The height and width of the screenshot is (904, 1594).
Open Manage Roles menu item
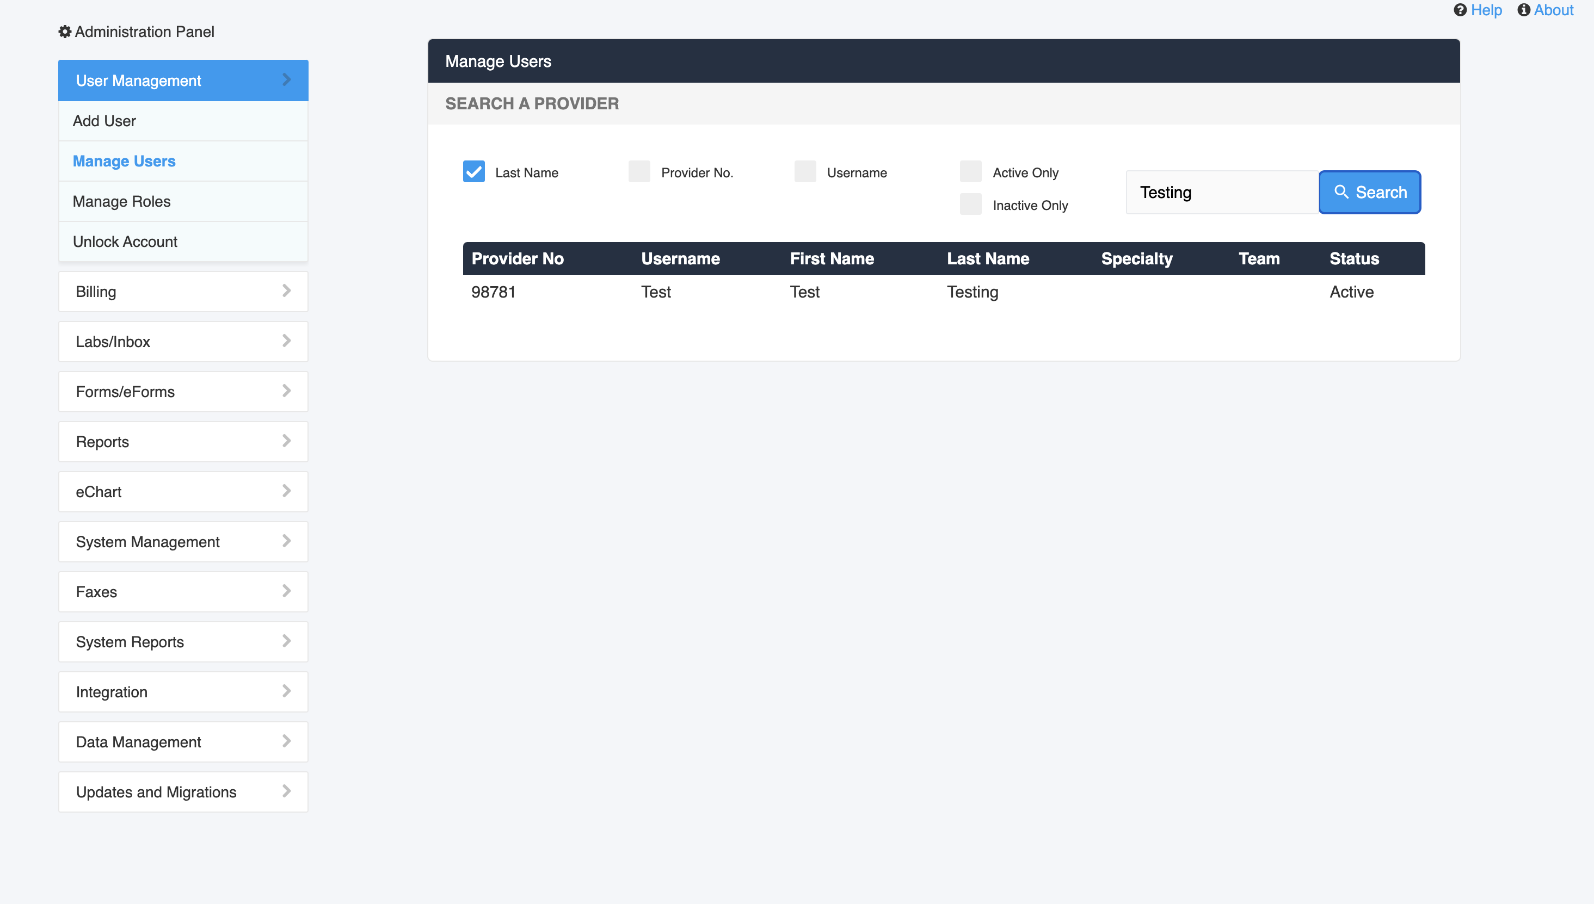coord(183,202)
